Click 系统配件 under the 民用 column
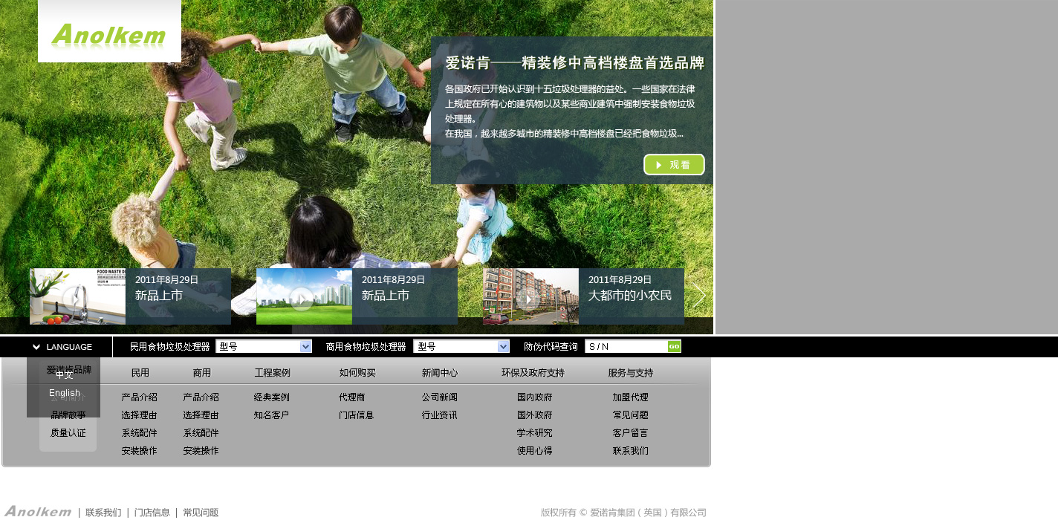This screenshot has height=520, width=1058. tap(140, 433)
